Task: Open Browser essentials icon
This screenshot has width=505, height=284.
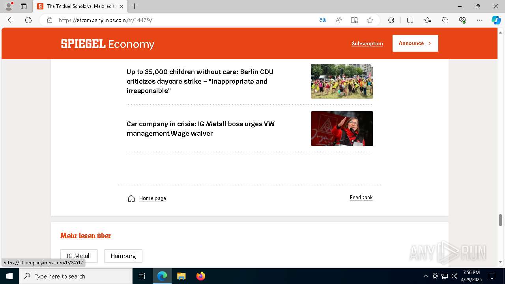Action: point(462,20)
